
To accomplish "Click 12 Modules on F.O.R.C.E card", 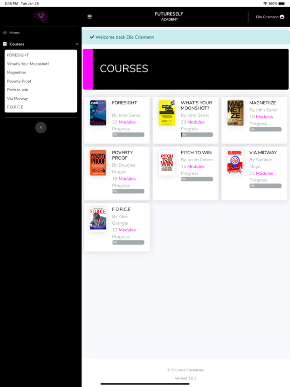I will 124,230.
